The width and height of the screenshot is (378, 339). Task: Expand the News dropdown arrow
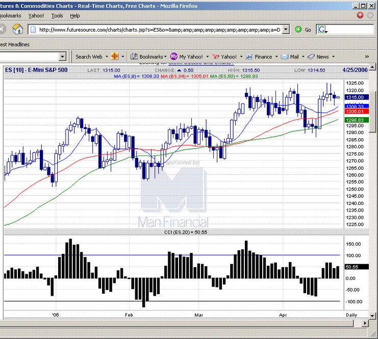tap(334, 57)
